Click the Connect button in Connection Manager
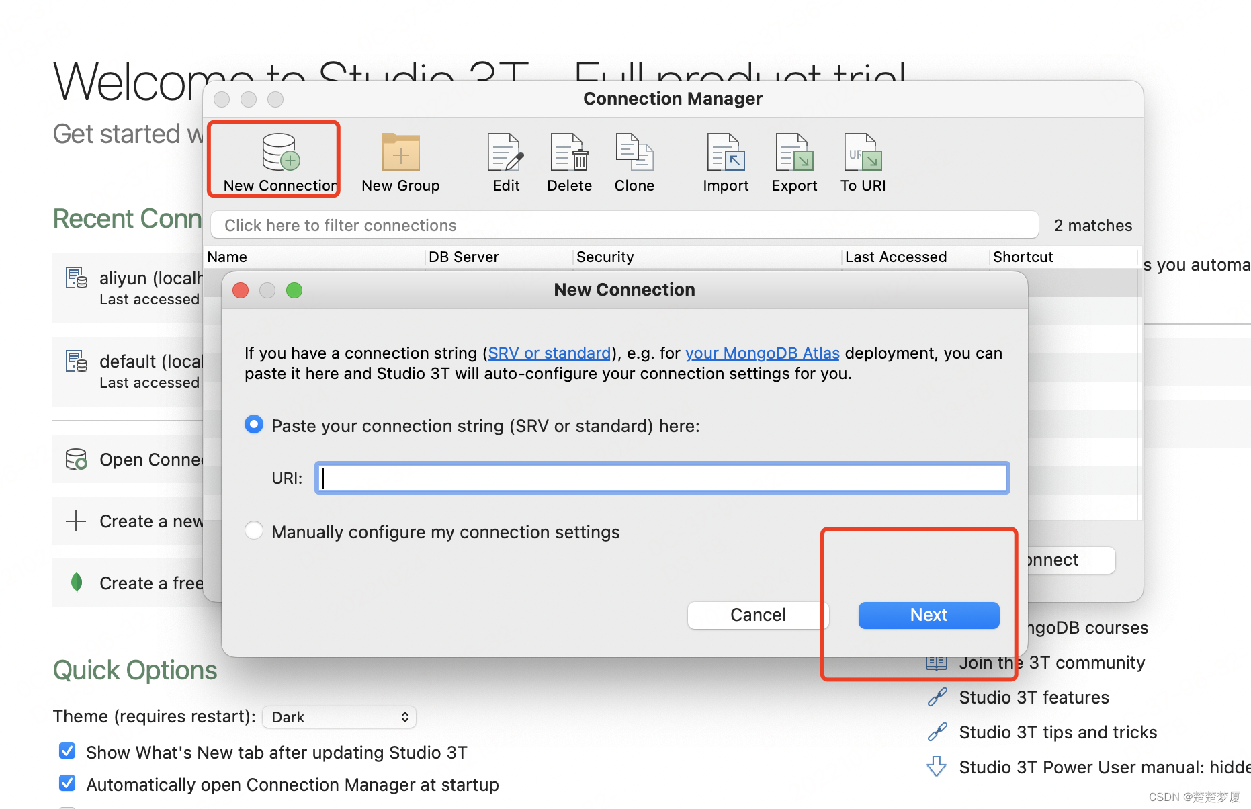Viewport: 1251px width, 809px height. (x=1070, y=560)
